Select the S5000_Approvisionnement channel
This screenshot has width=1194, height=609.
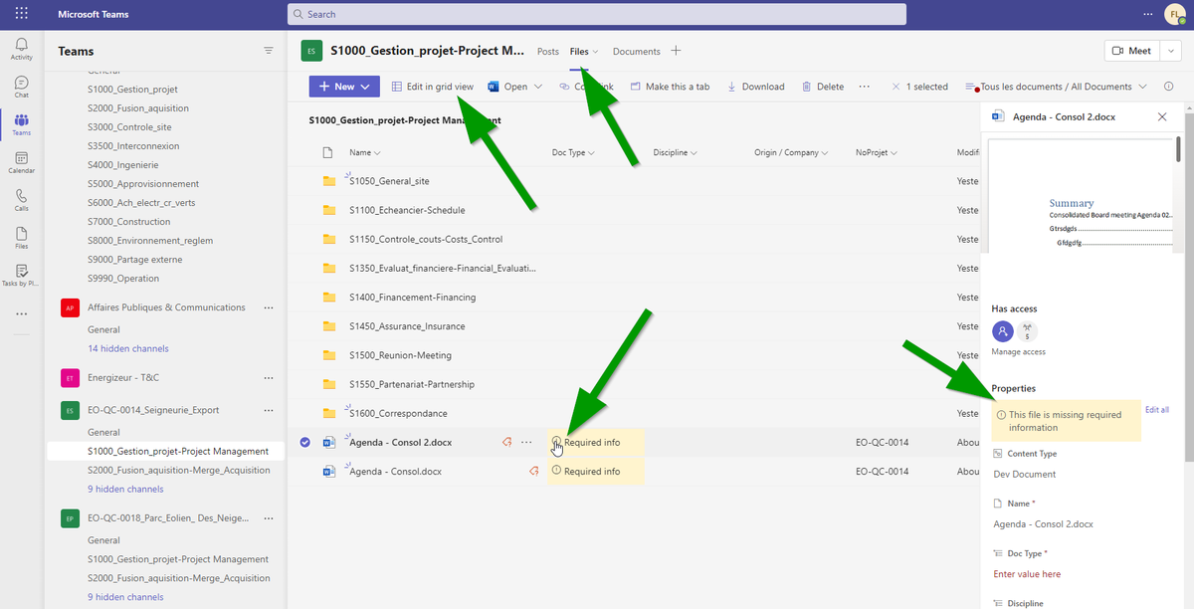click(x=142, y=183)
